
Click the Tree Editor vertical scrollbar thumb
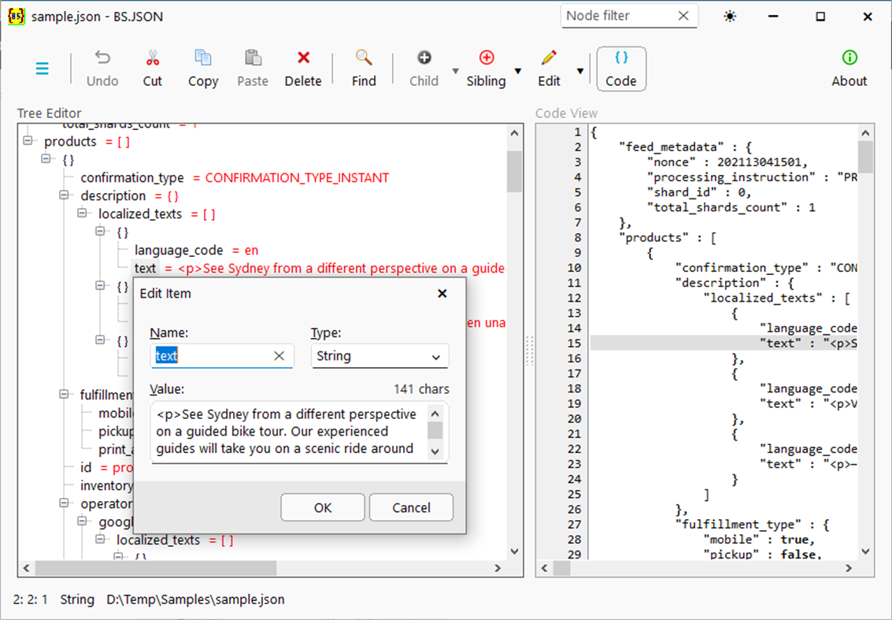point(514,172)
